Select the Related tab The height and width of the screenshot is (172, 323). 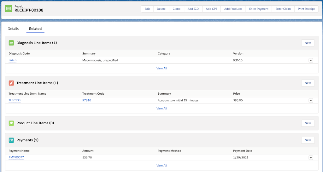pyautogui.click(x=35, y=29)
